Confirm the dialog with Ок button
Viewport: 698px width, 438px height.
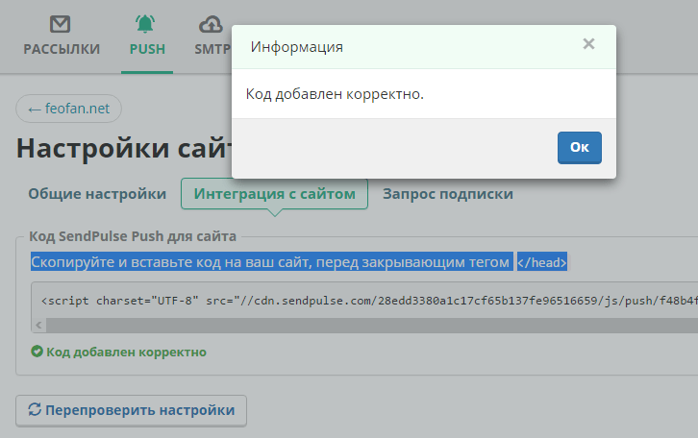[x=579, y=148]
